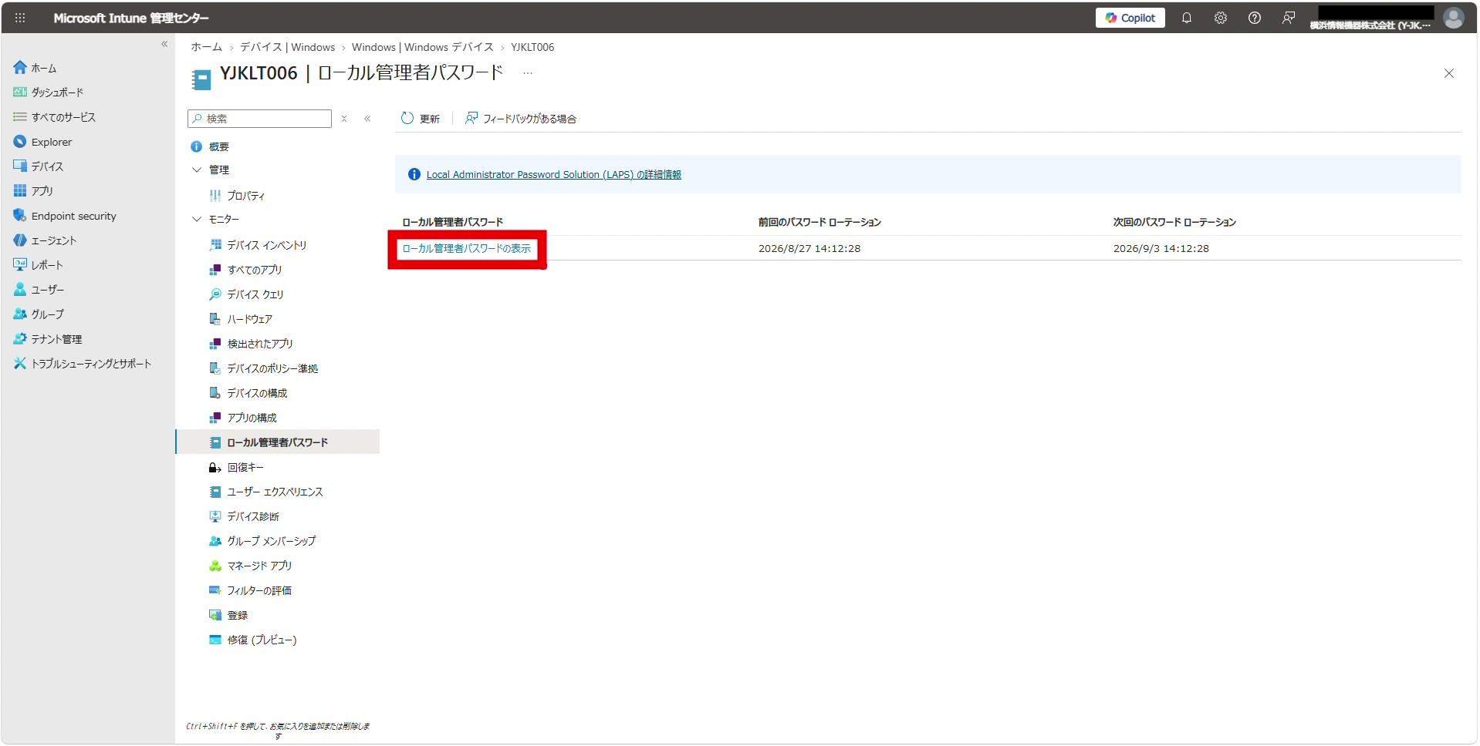The width and height of the screenshot is (1480, 746).
Task: Open デバイス インベントリ menu item
Action: 266,245
